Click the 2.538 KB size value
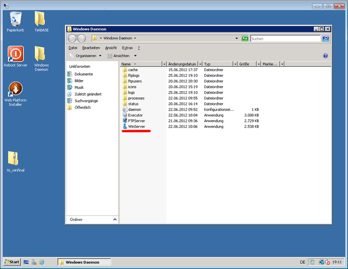This screenshot has height=269, width=348. point(251,126)
